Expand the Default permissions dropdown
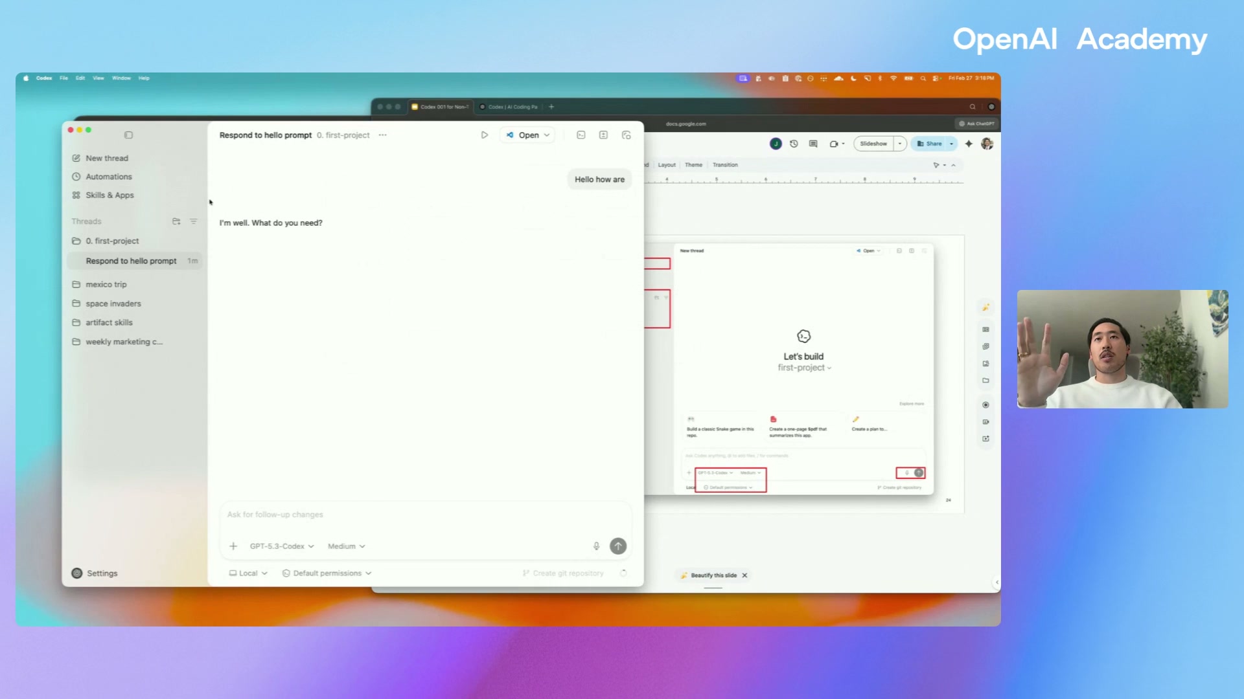This screenshot has width=1244, height=699. [x=327, y=573]
